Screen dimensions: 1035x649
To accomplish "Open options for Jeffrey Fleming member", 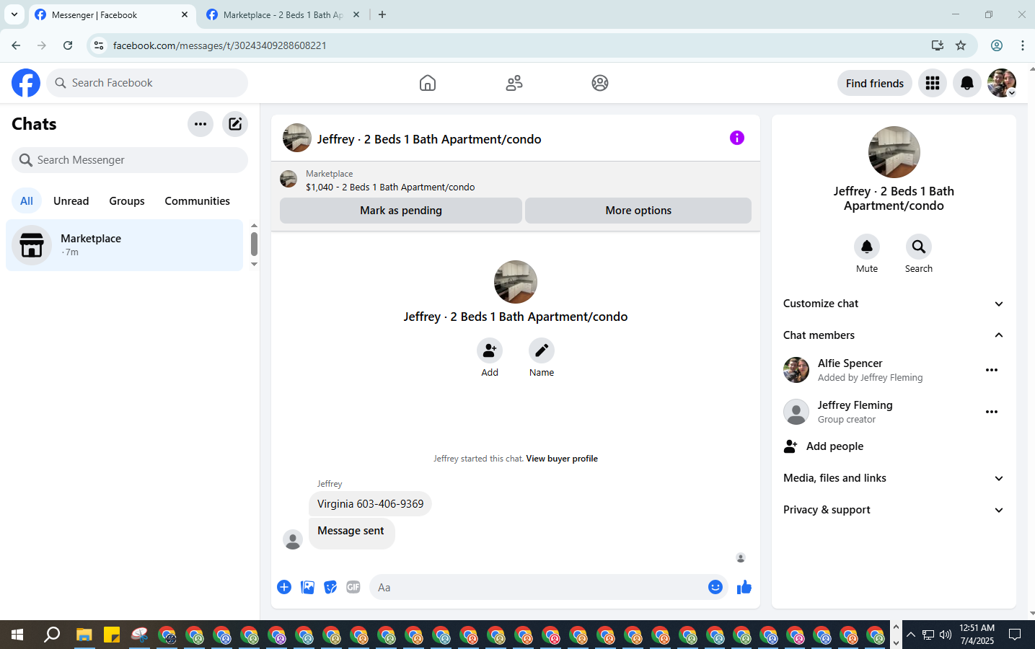I will click(x=992, y=412).
